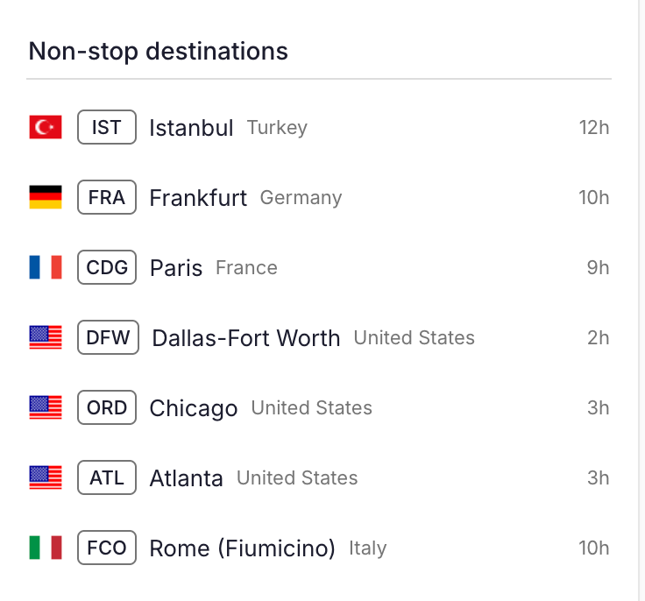Screen dimensions: 645x601
Task: Select the IST airport code badge
Action: pos(106,128)
